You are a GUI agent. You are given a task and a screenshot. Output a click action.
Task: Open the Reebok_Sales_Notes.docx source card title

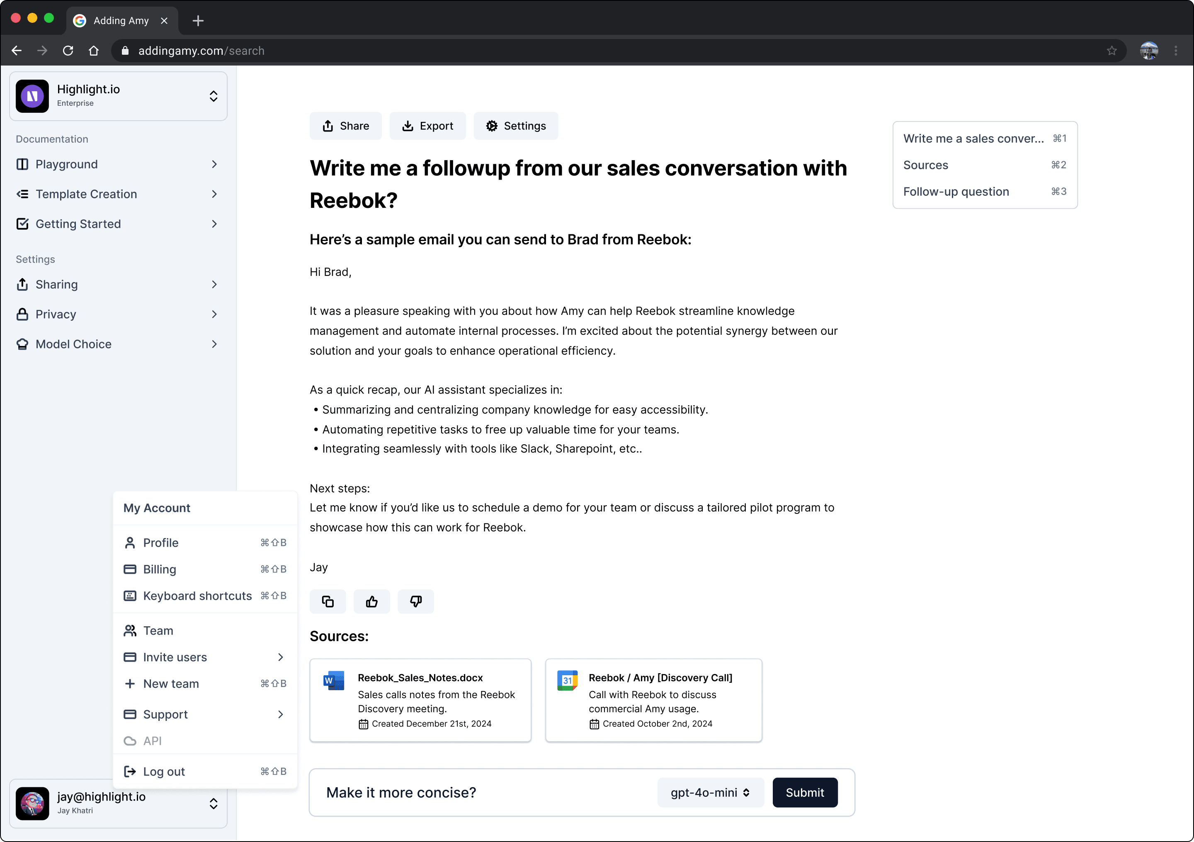tap(420, 678)
